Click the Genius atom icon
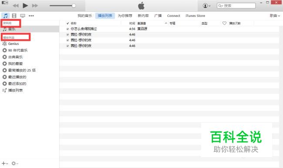 [4, 44]
